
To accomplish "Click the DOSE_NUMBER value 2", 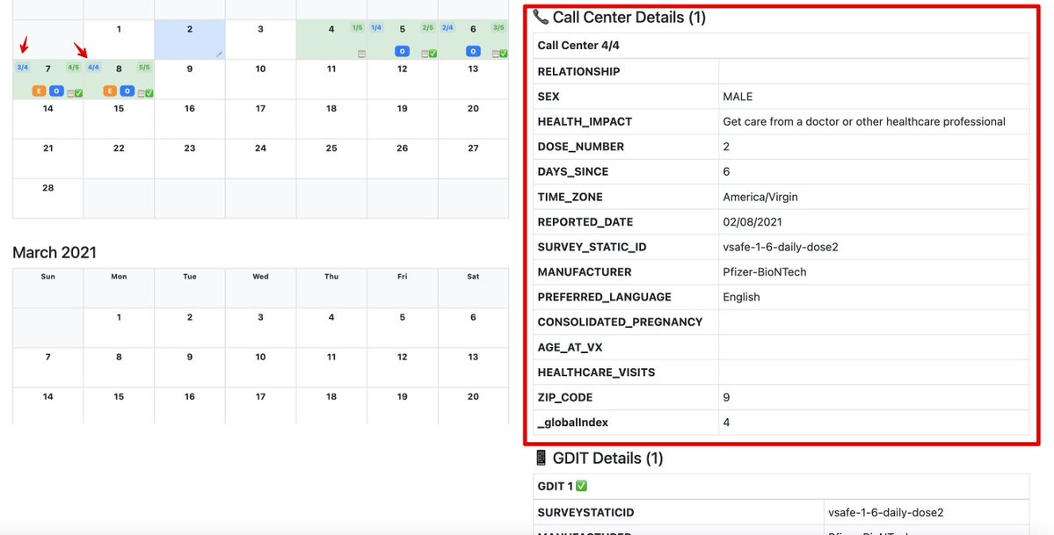I will (726, 147).
